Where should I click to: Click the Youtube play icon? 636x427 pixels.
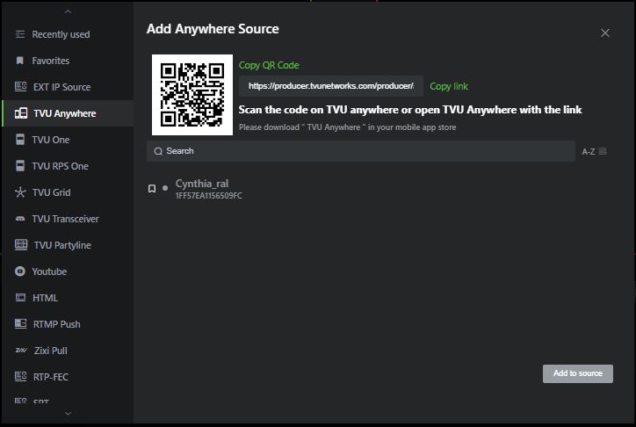20,271
